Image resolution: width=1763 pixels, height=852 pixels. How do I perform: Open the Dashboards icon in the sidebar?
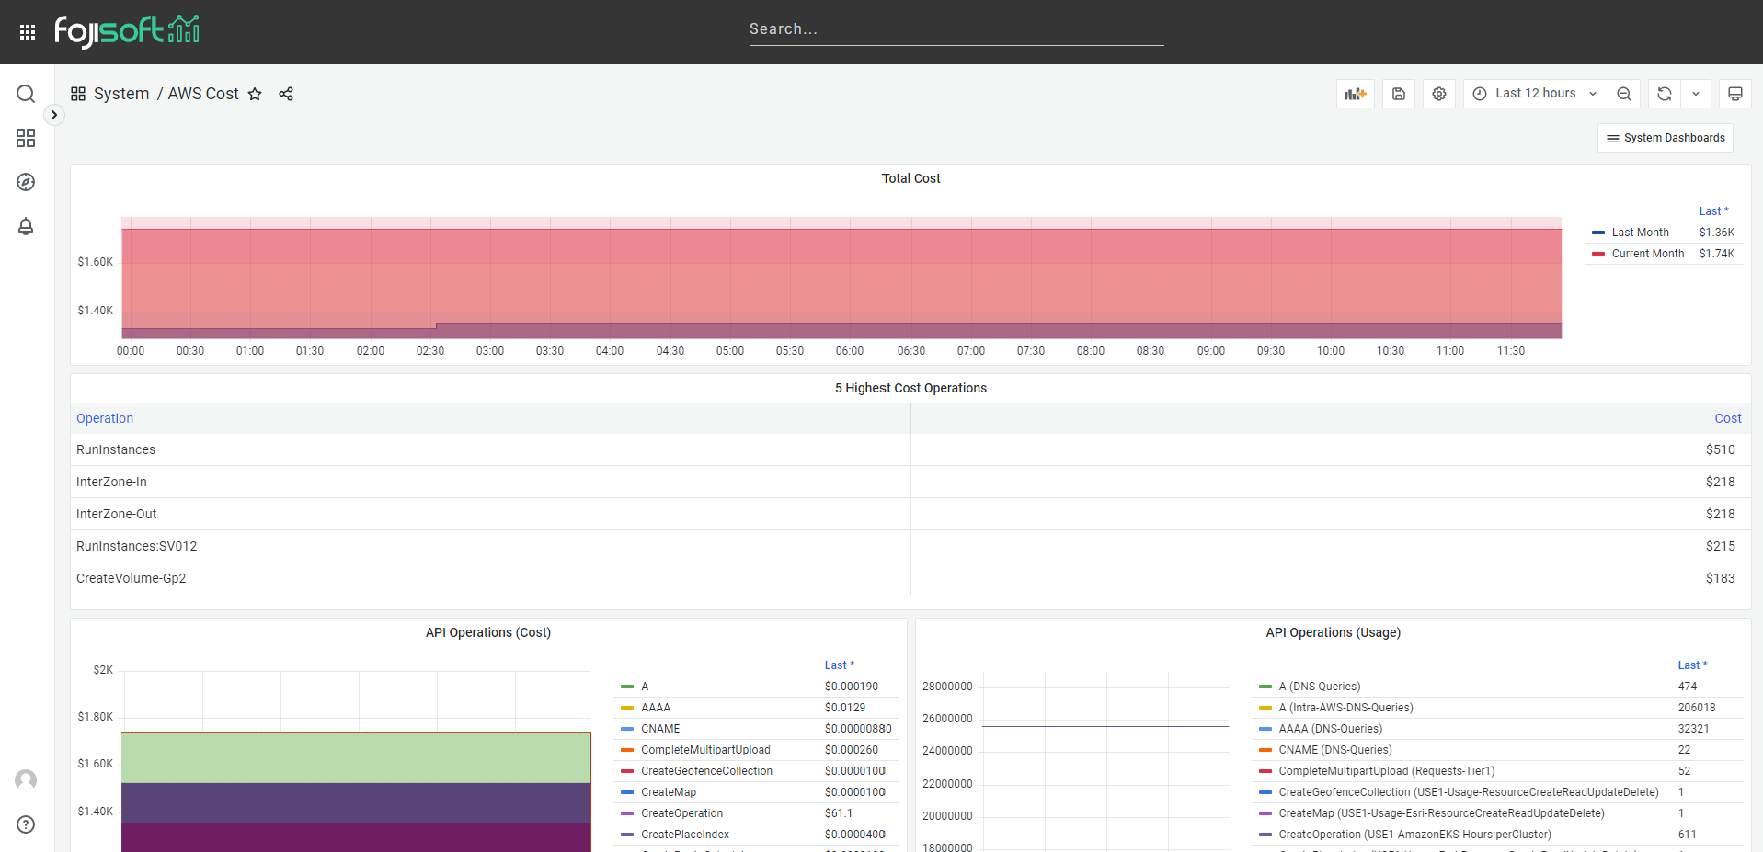point(26,138)
